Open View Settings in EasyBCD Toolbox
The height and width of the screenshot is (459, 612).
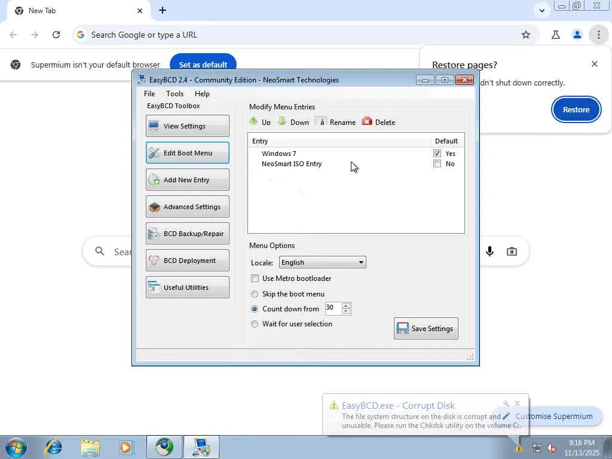[187, 126]
